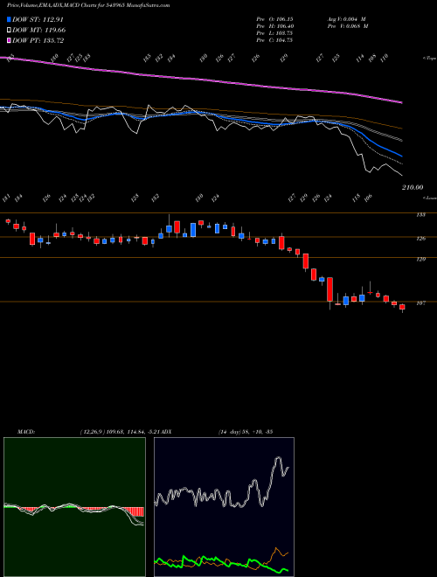Click the 126 level label on candlestick chart
Viewport: 437px width, 577px height.
click(420, 239)
